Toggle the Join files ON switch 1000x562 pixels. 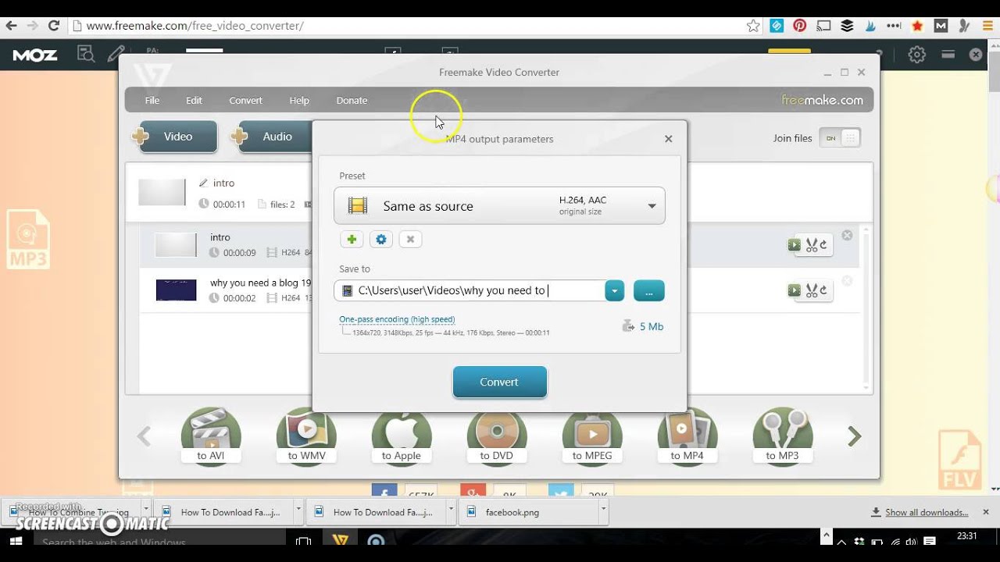coord(840,138)
